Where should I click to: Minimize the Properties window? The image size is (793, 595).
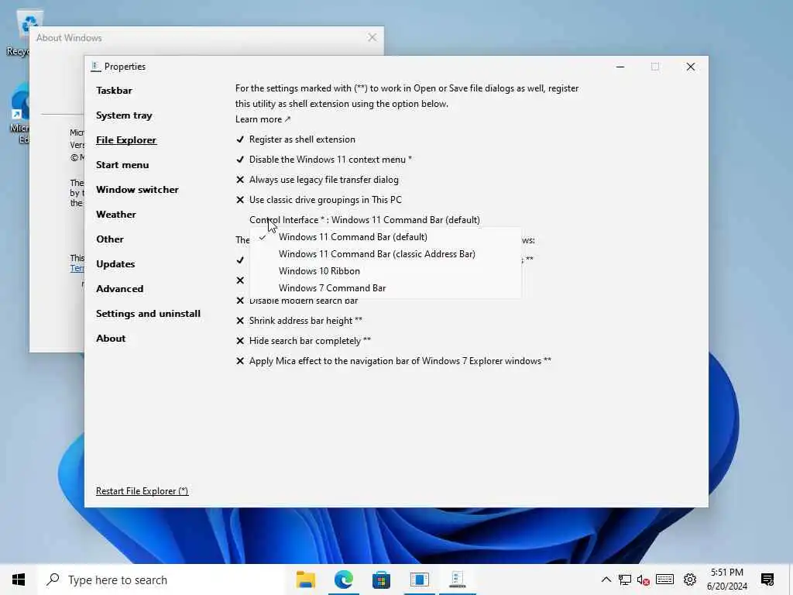tap(620, 67)
